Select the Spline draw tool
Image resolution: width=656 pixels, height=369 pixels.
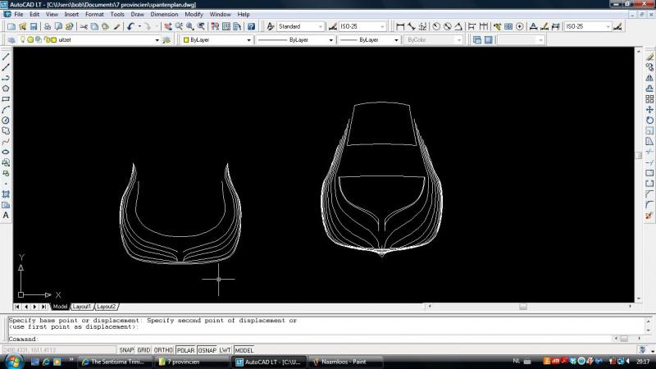pyautogui.click(x=6, y=141)
